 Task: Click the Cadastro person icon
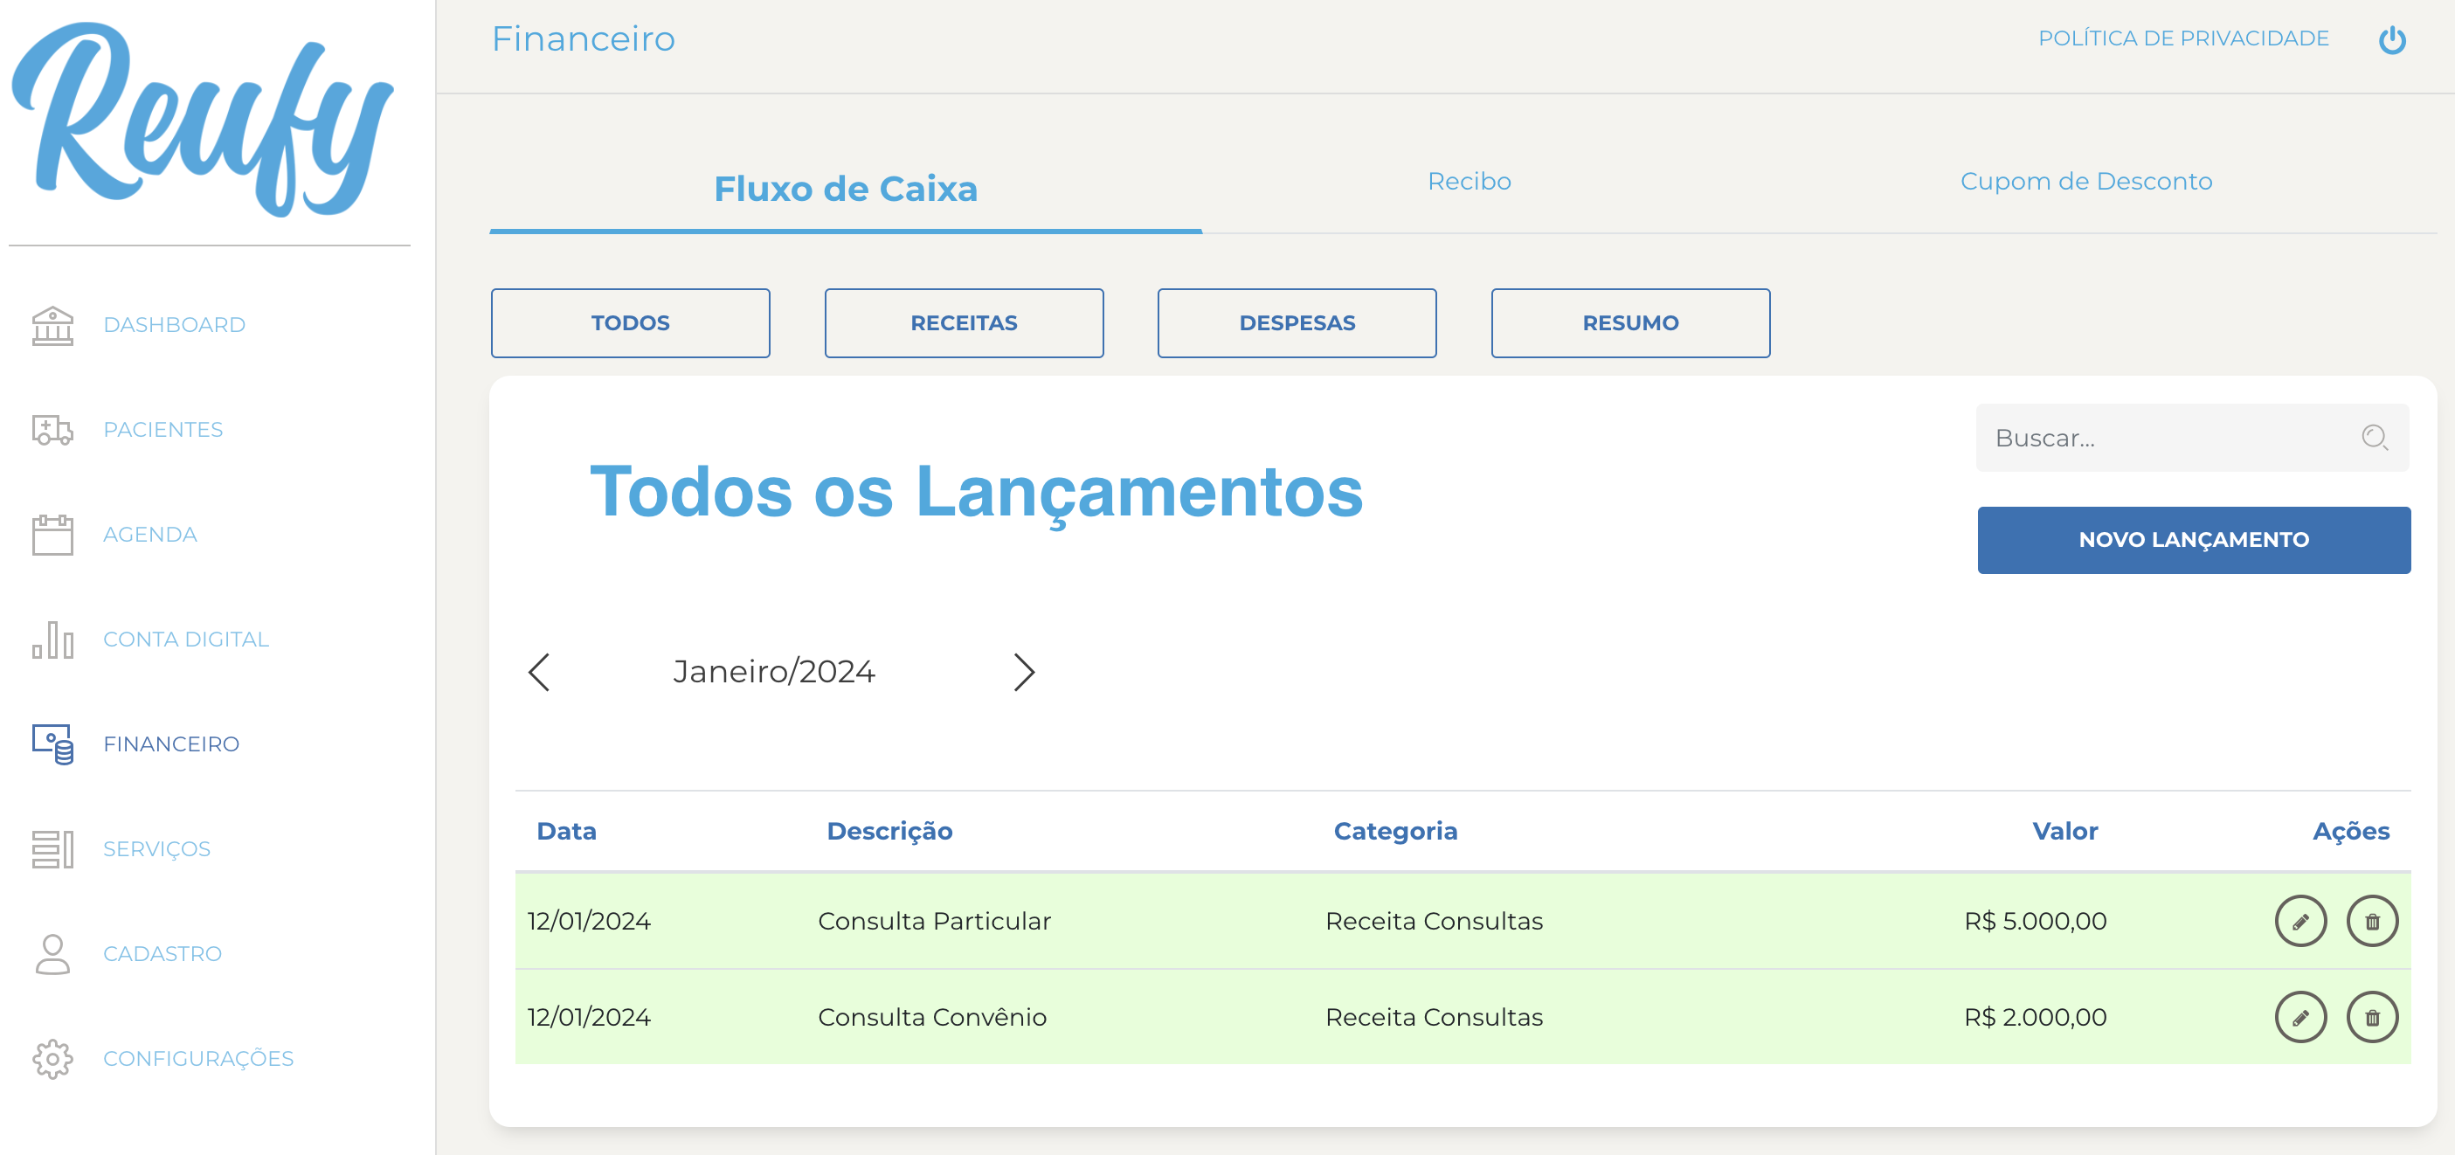[52, 954]
